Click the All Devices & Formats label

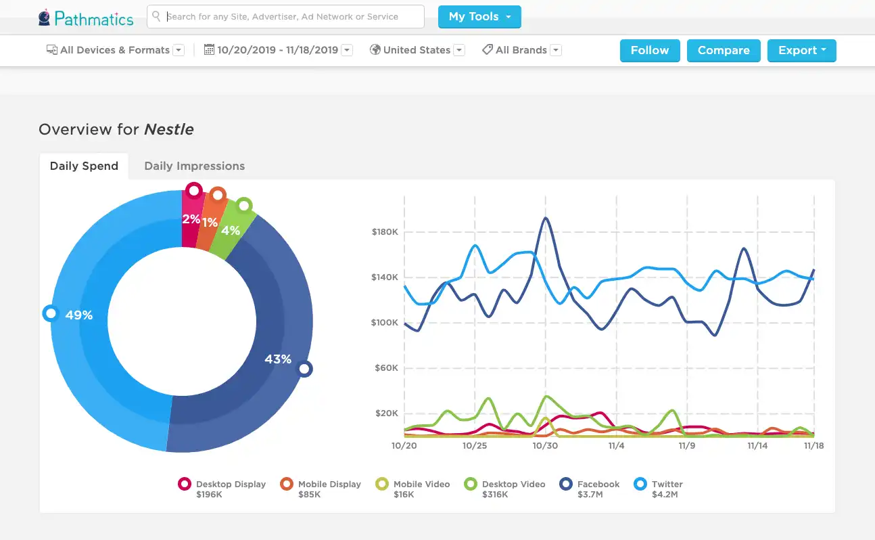[115, 50]
